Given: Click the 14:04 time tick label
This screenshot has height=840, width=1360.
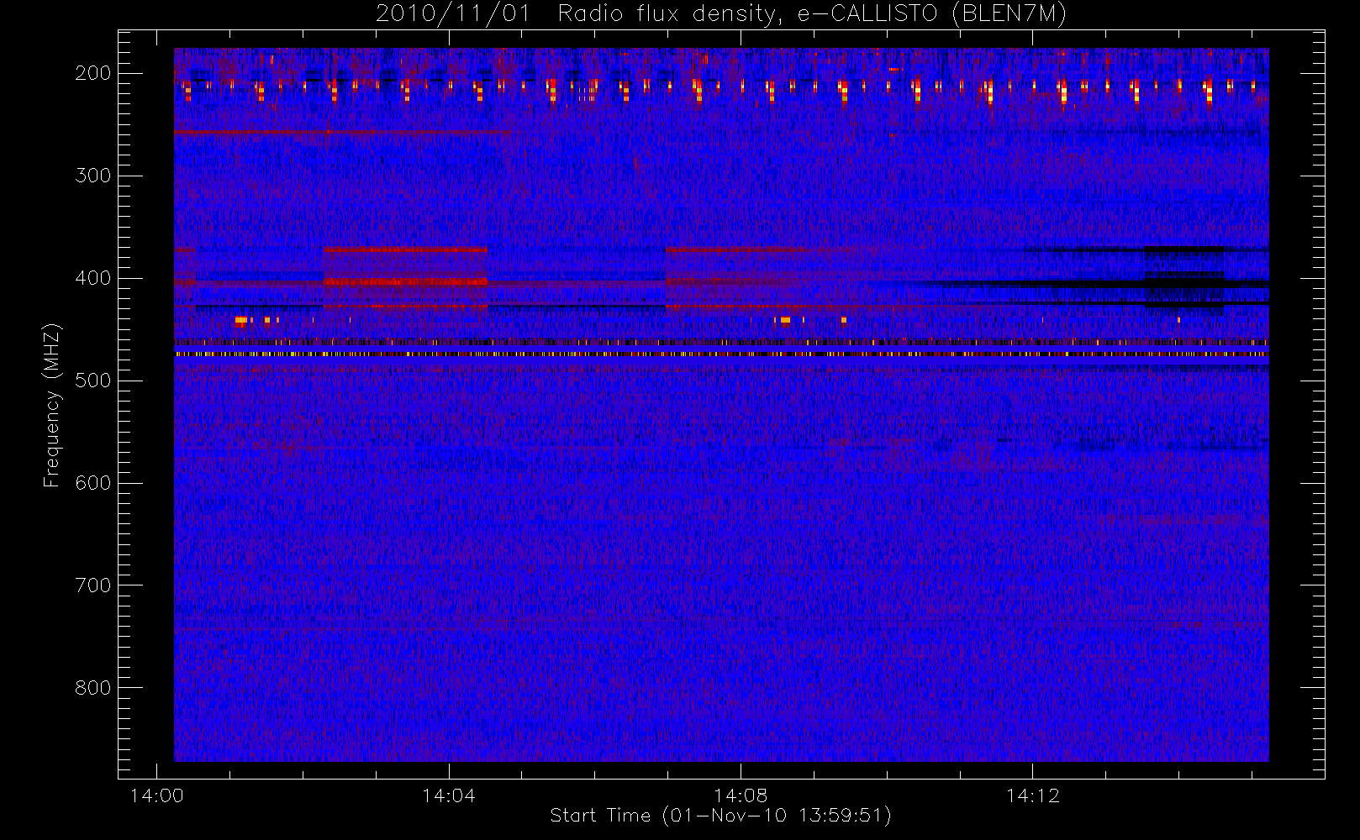Looking at the screenshot, I should 448,795.
